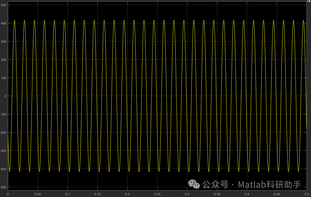
Task: Click the 0.05 time axis label
Action: [x=38, y=194]
